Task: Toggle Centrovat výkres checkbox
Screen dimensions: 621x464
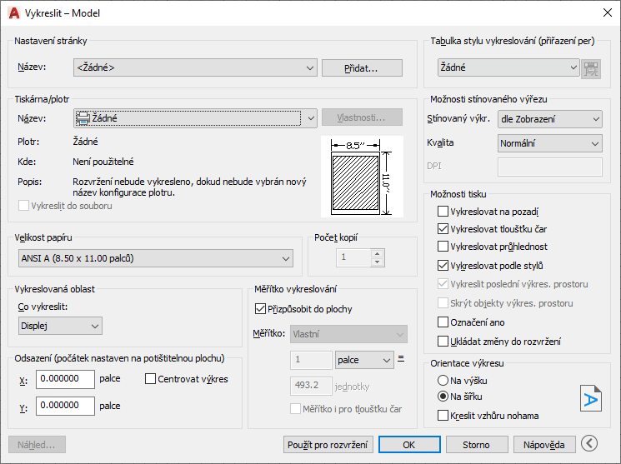Action: click(150, 379)
